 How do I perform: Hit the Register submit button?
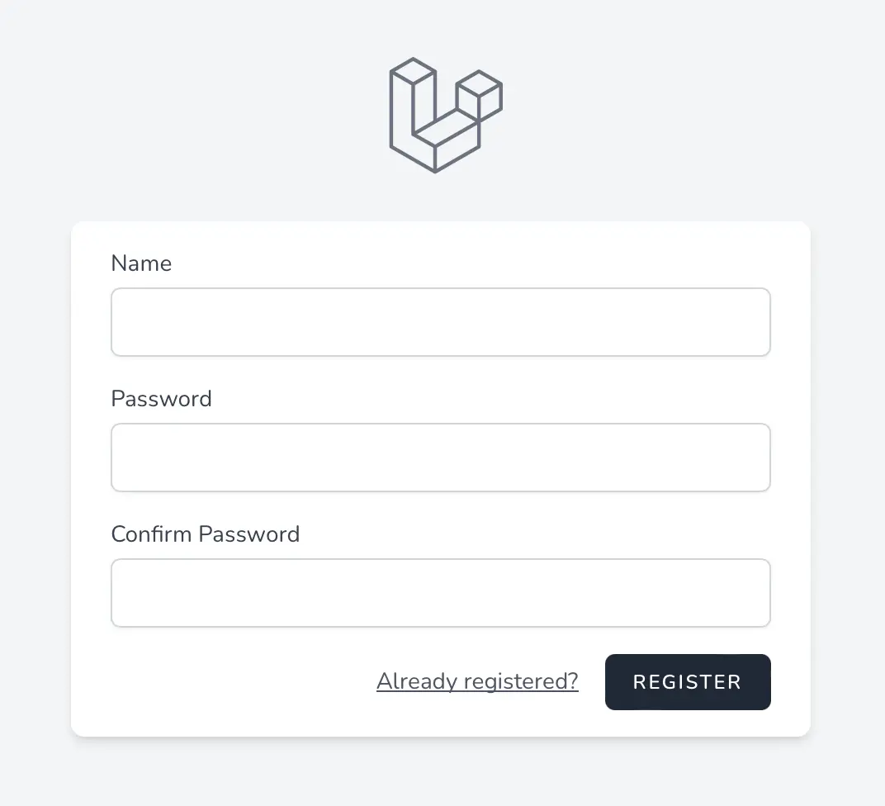pyautogui.click(x=687, y=682)
